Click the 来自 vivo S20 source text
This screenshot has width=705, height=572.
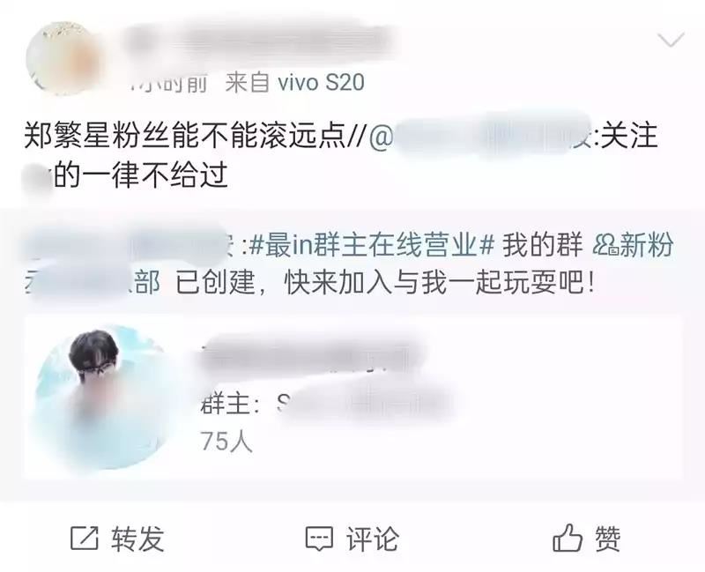(295, 82)
